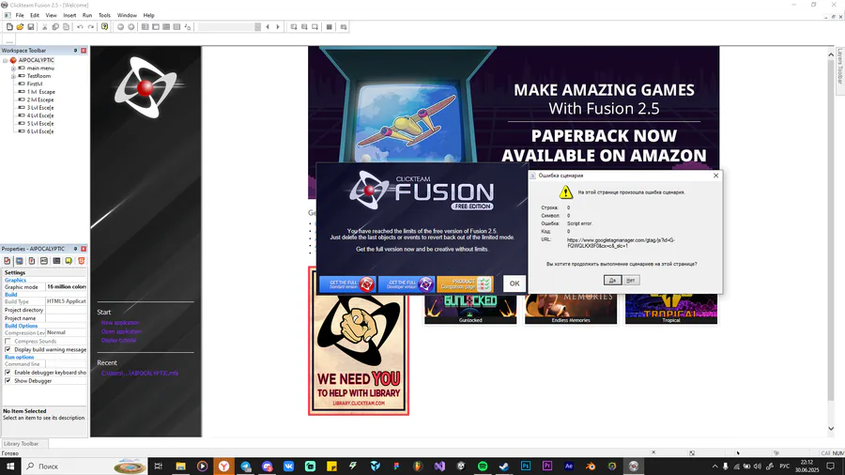Open the Graphic mode value dropdown
Viewport: 845px width, 475px height.
tap(66, 287)
